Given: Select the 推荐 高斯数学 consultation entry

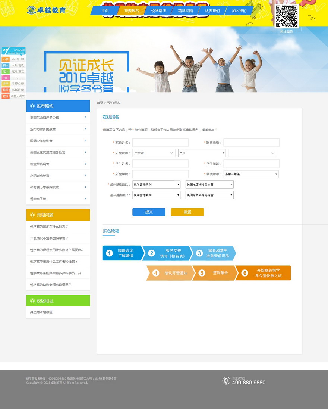Looking at the screenshot, I should pyautogui.click(x=13, y=90).
